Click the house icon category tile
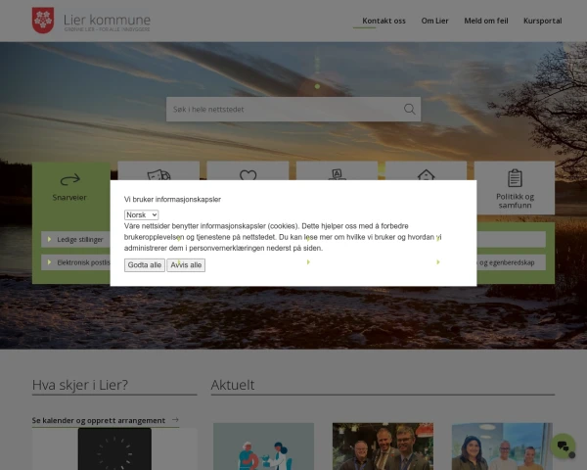 click(x=426, y=172)
